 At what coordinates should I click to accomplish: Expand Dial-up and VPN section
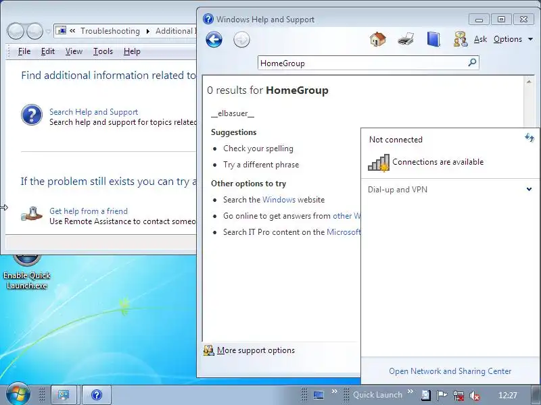point(529,189)
